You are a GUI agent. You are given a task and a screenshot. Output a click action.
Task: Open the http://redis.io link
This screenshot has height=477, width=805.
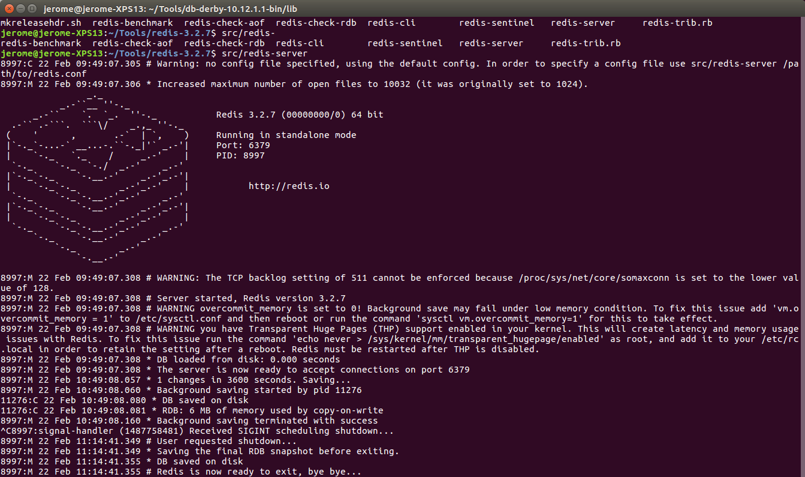(x=289, y=186)
